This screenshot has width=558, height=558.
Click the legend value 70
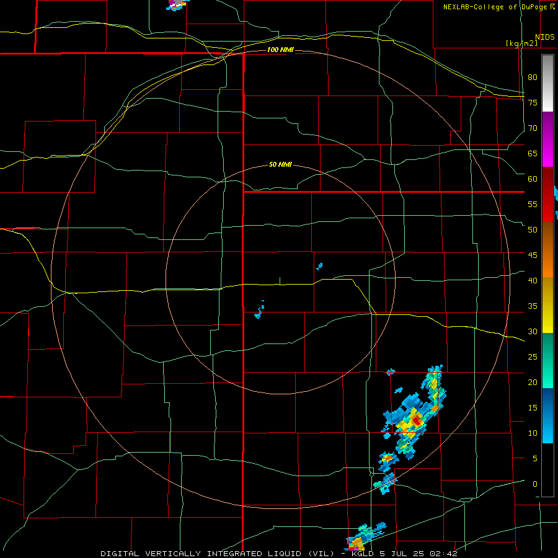[x=533, y=128]
